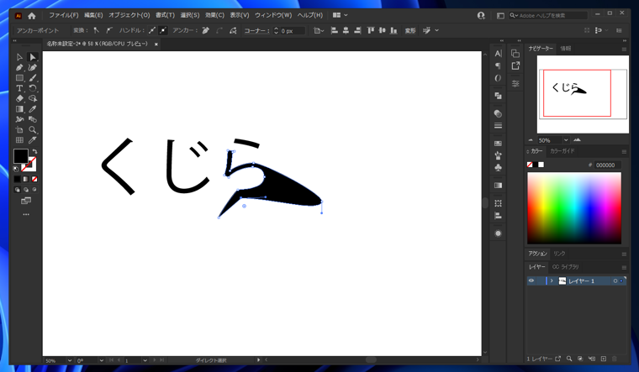This screenshot has width=639, height=372.
Task: Select the Rotate tool
Action: (33, 88)
